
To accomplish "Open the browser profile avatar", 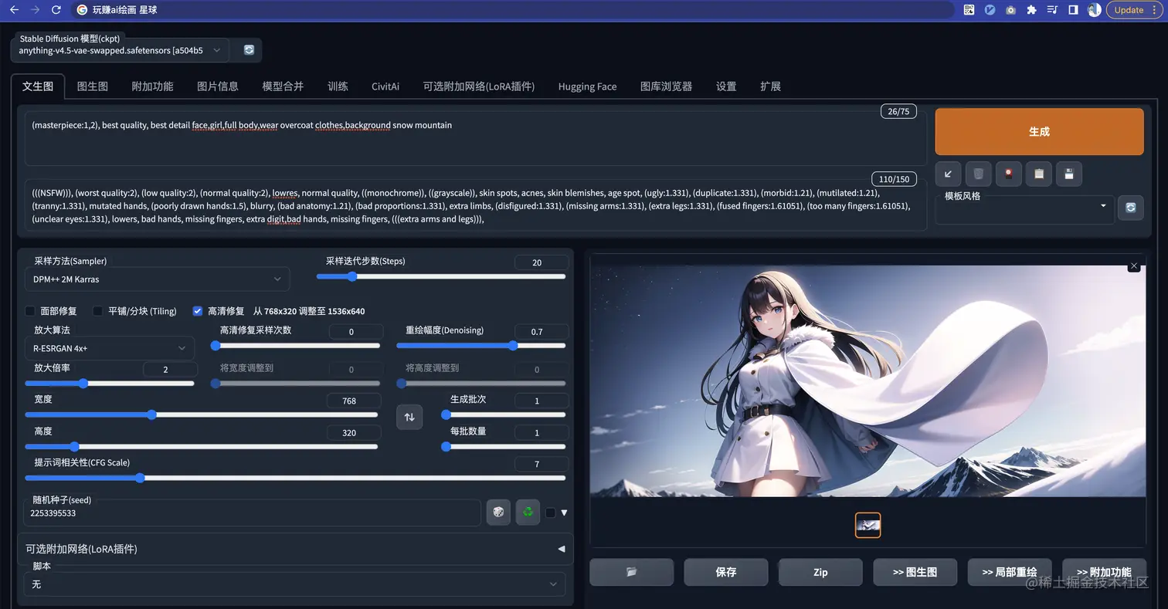I will (1094, 10).
